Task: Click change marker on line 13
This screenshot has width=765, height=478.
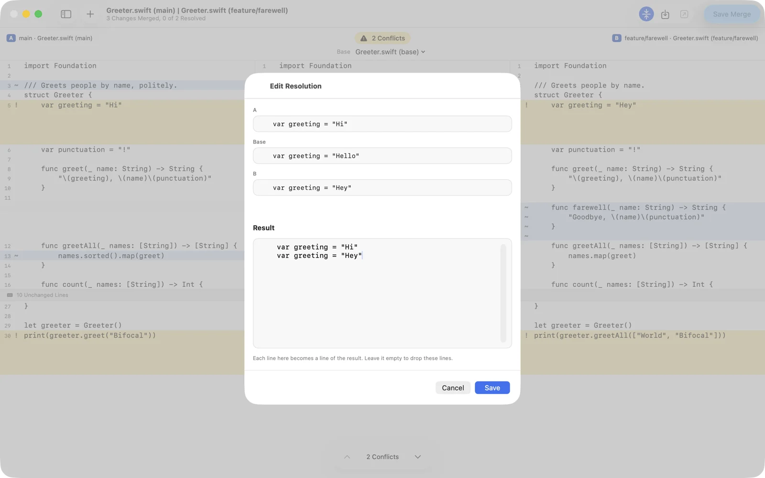Action: point(16,256)
